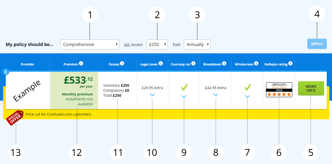The image size is (332, 164).
Task: Expand the Courtesy car details chevron
Action: coord(184,97)
